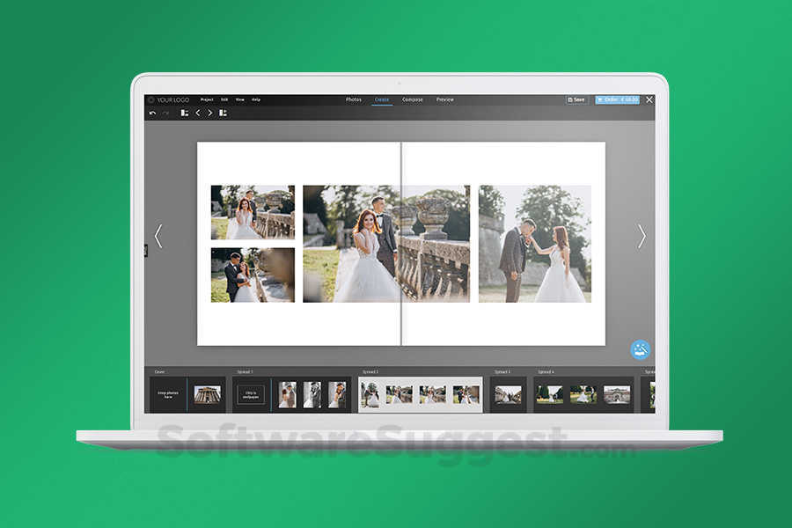Click the Redo icon in the toolbar
Screen dimensions: 792x528
tap(165, 114)
